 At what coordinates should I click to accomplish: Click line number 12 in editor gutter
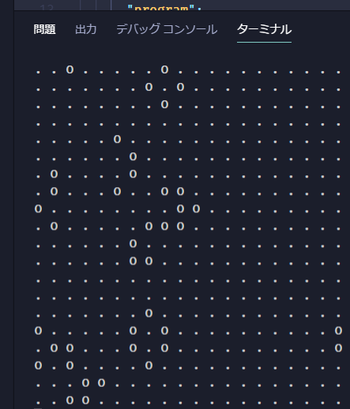tap(47, 8)
